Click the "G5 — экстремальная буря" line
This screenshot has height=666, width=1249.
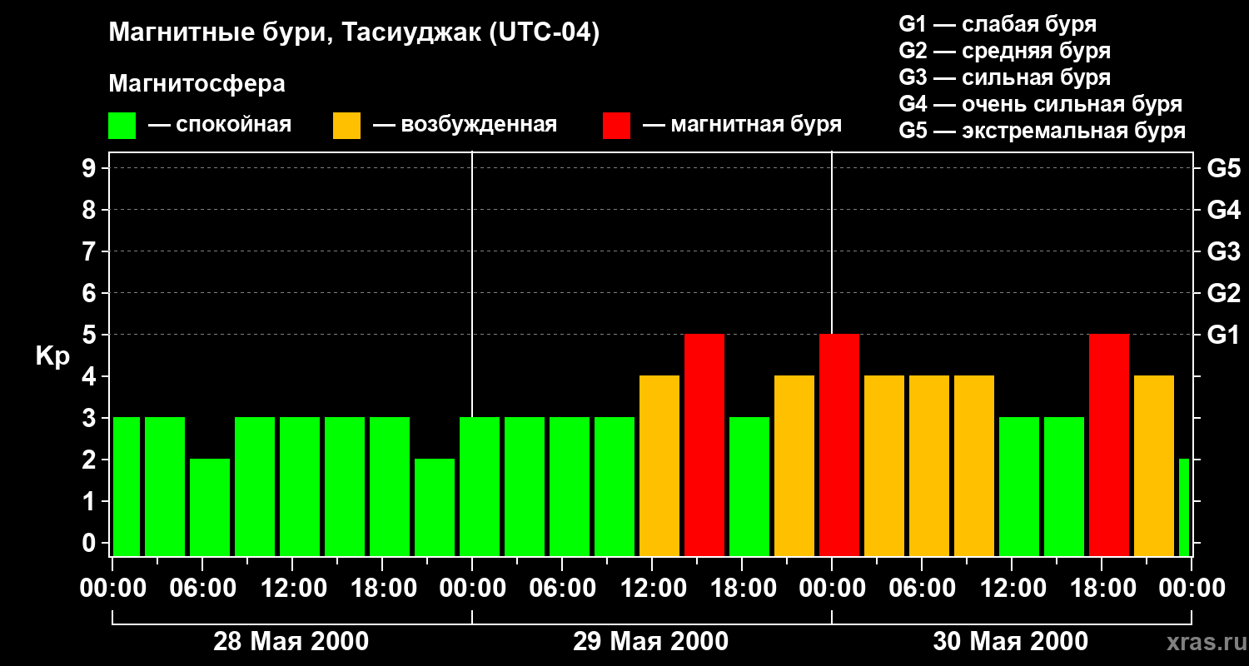tap(1042, 131)
